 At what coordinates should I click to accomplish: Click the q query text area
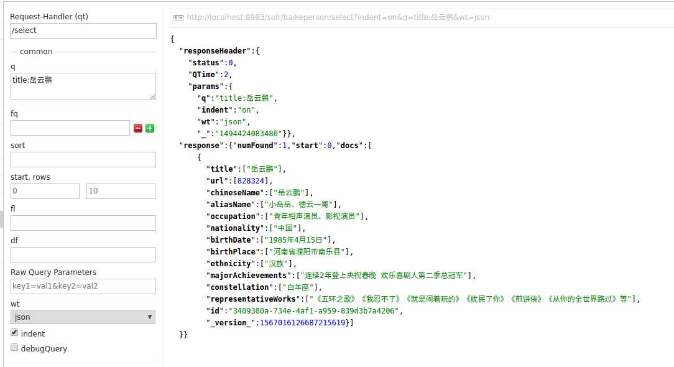pos(83,86)
